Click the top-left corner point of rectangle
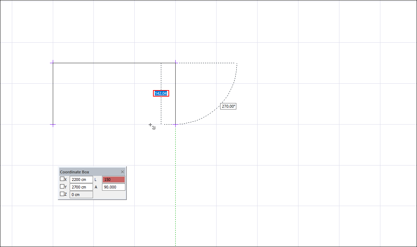Viewport: 417px width, 247px height. click(x=53, y=63)
